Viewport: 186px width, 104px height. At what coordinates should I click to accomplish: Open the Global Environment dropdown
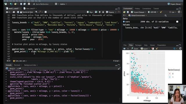point(137,15)
